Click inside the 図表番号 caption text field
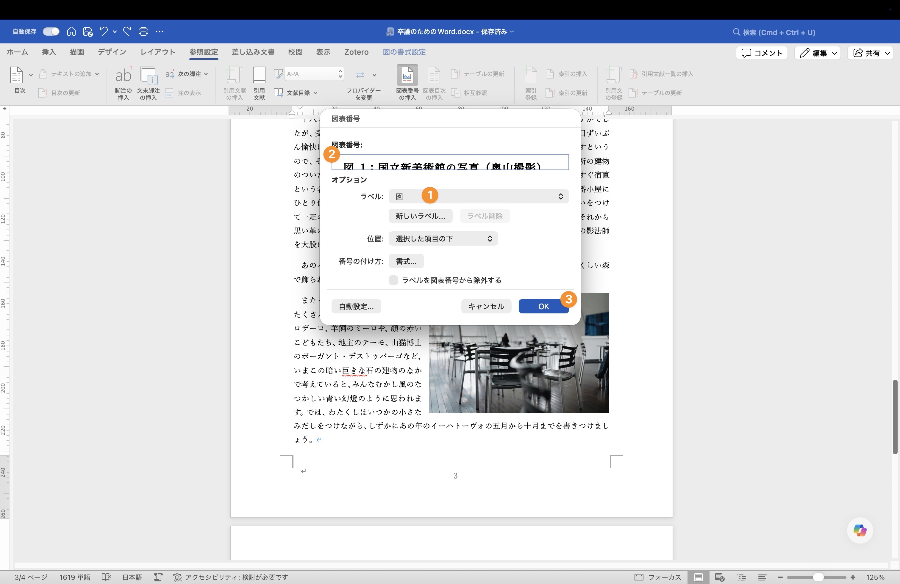Image resolution: width=900 pixels, height=584 pixels. (x=450, y=162)
